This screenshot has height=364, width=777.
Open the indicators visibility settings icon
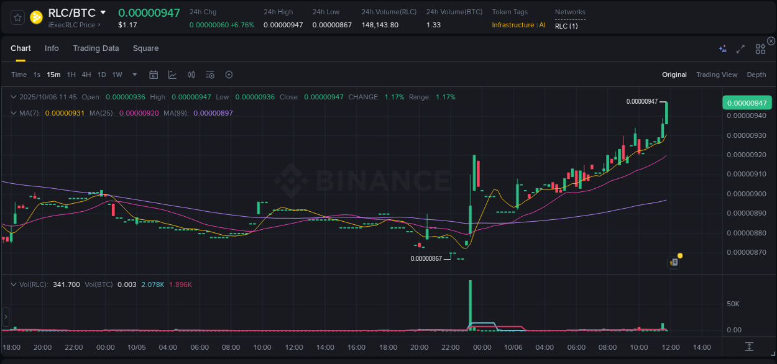click(x=210, y=75)
